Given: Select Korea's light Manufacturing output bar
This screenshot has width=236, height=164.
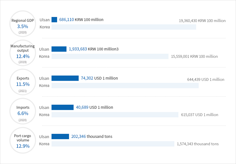Looking at the screenshot, I should [x=110, y=56].
